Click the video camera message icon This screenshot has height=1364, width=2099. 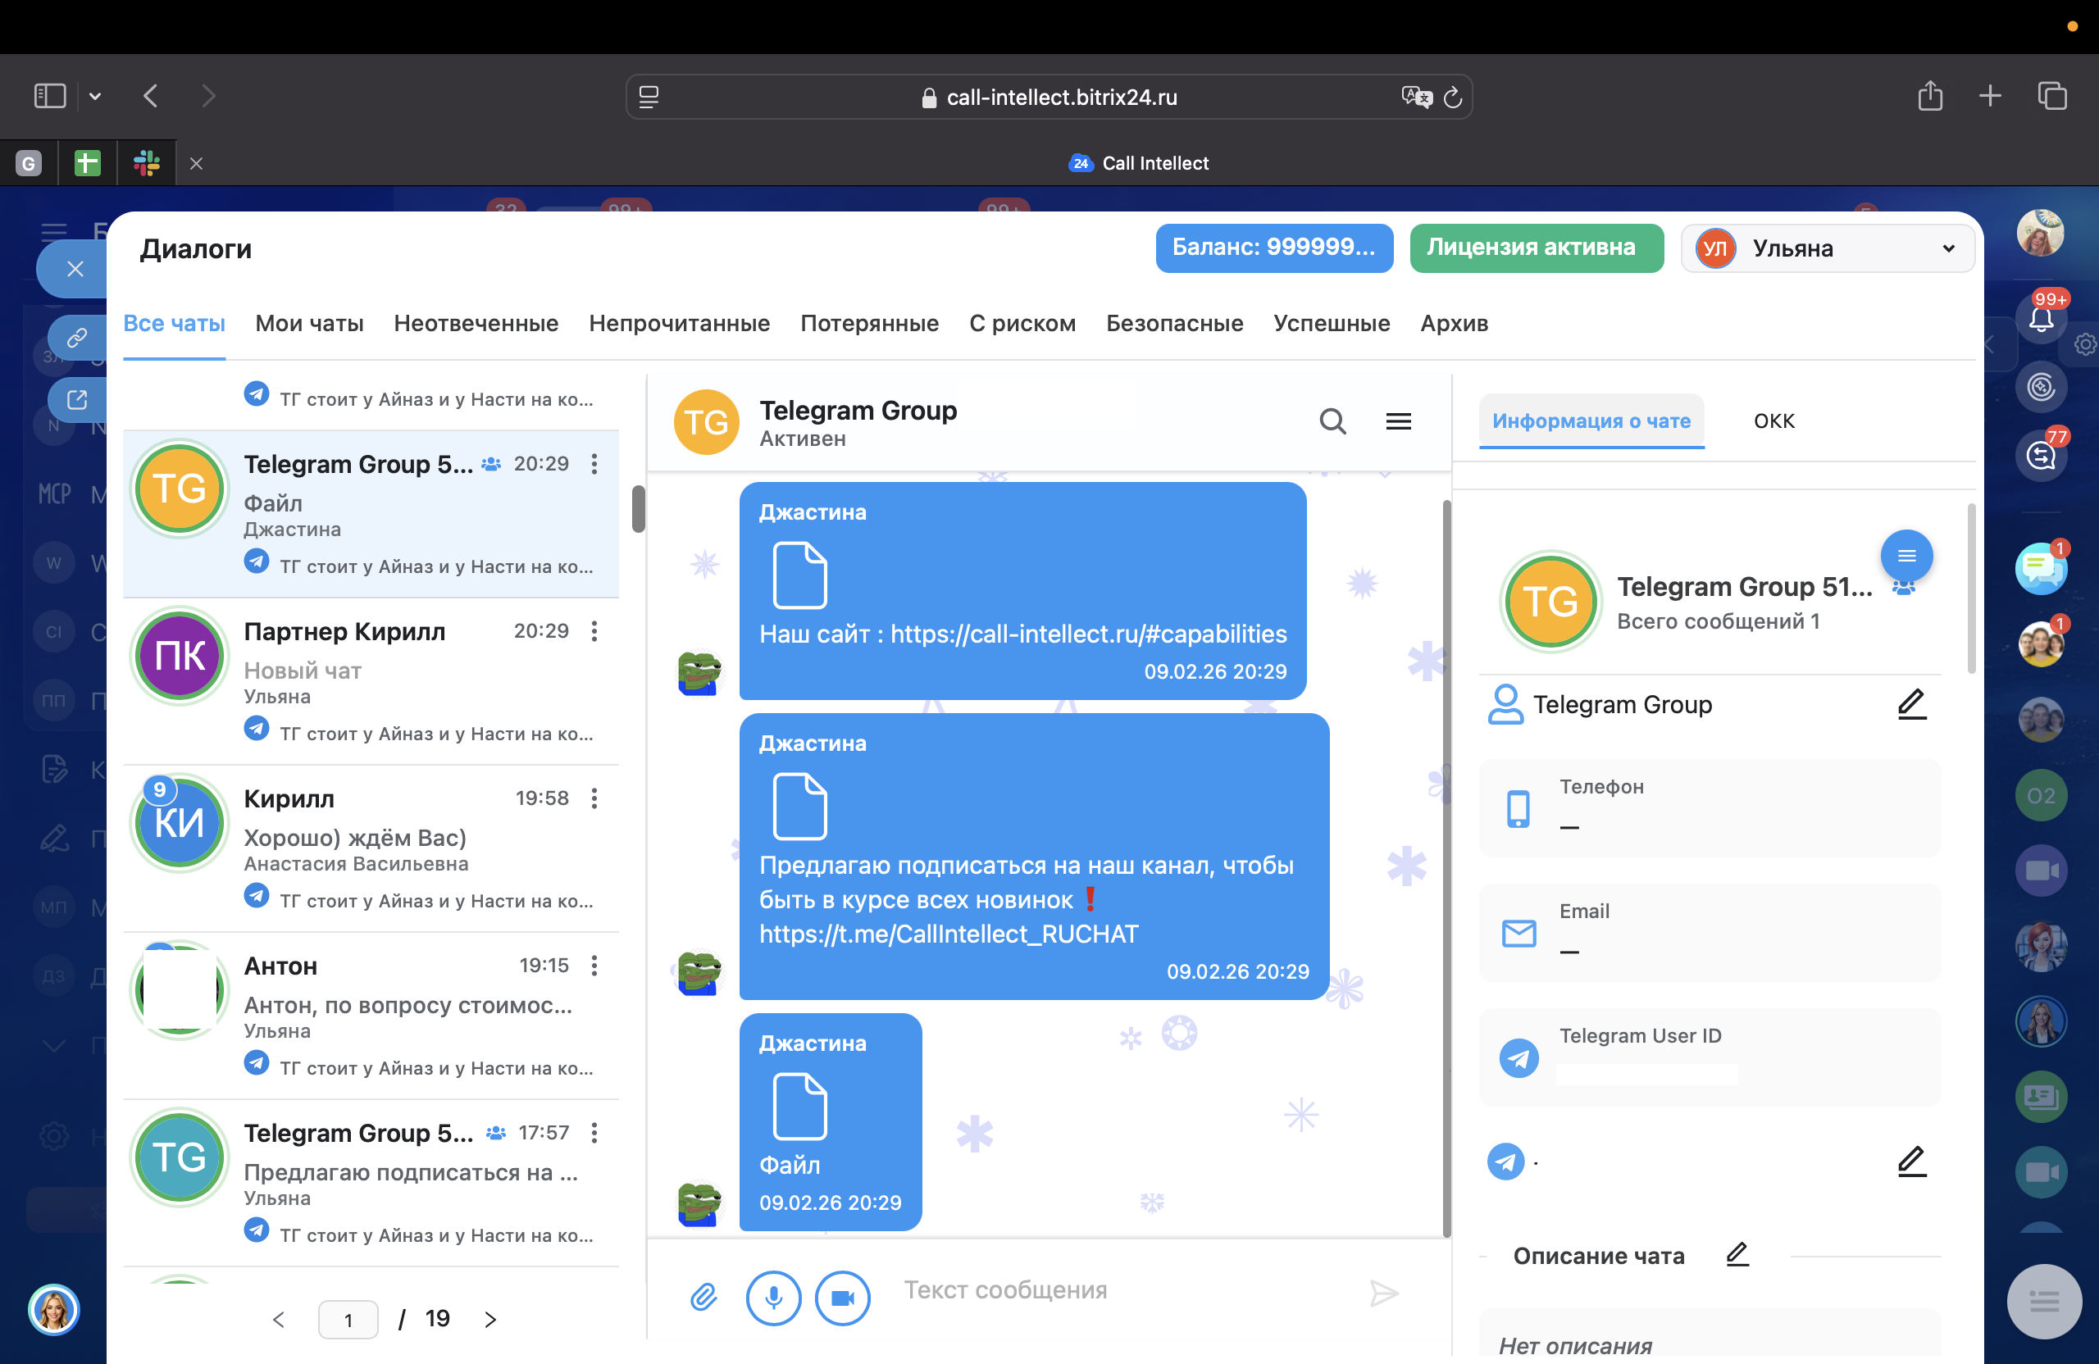842,1297
